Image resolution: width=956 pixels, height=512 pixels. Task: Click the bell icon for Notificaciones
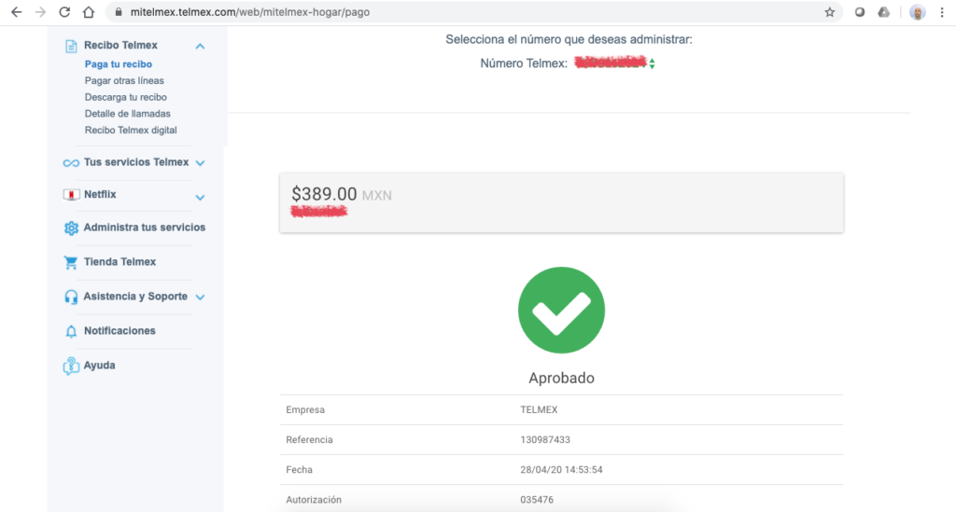coord(71,331)
